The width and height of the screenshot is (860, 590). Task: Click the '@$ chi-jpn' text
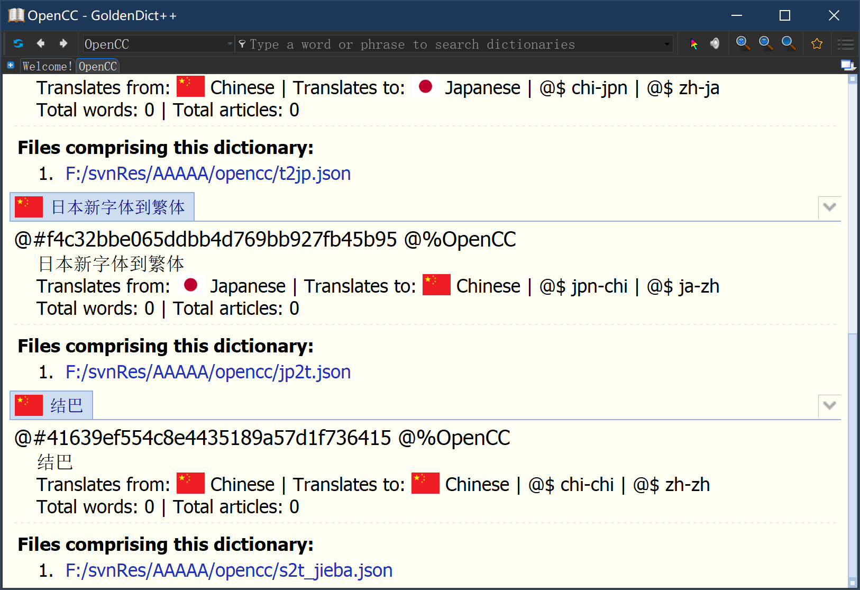[x=583, y=88]
